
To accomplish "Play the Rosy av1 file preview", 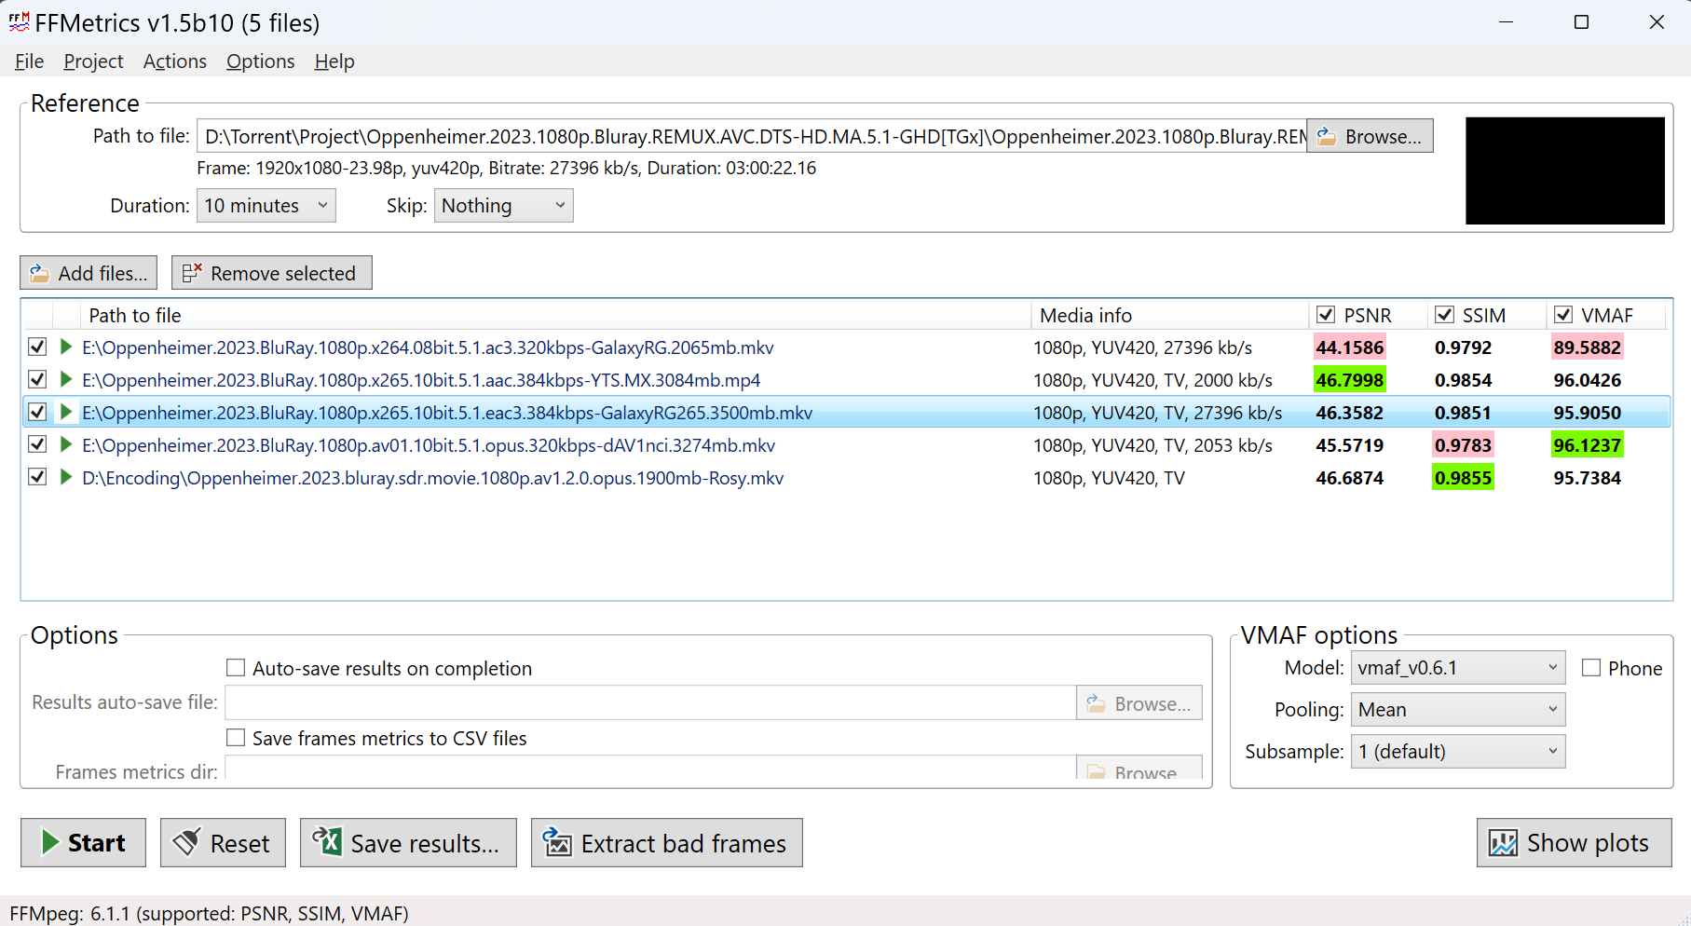I will pyautogui.click(x=65, y=478).
